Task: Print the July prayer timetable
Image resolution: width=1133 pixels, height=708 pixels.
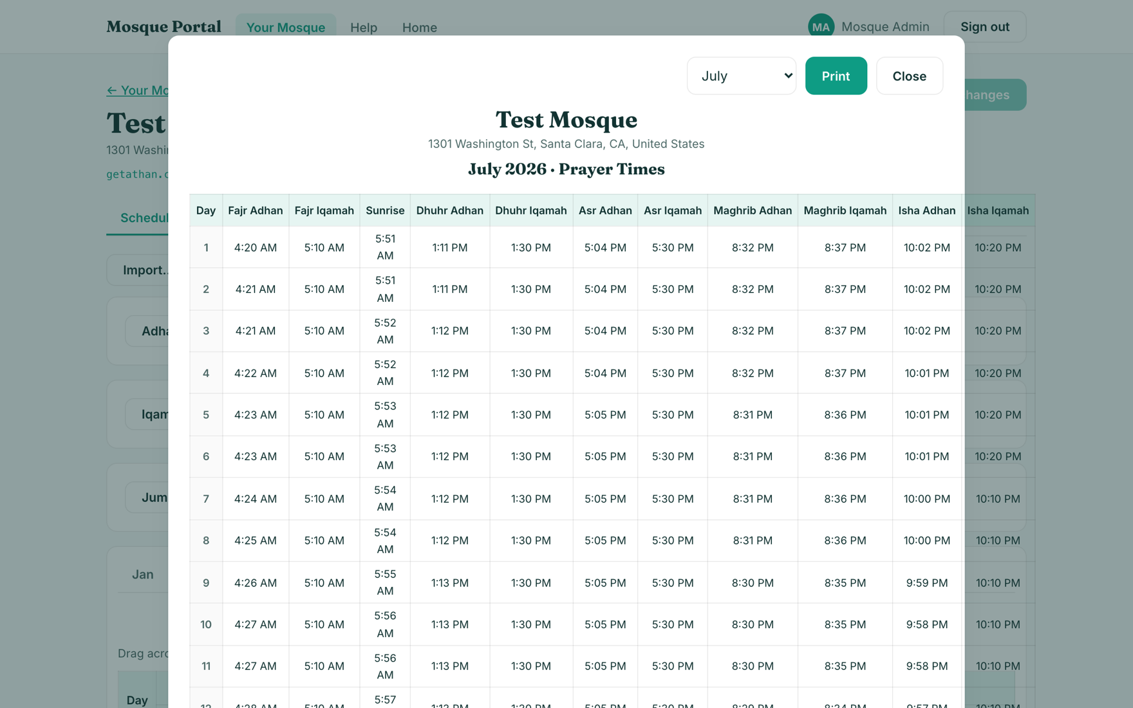Action: (836, 76)
